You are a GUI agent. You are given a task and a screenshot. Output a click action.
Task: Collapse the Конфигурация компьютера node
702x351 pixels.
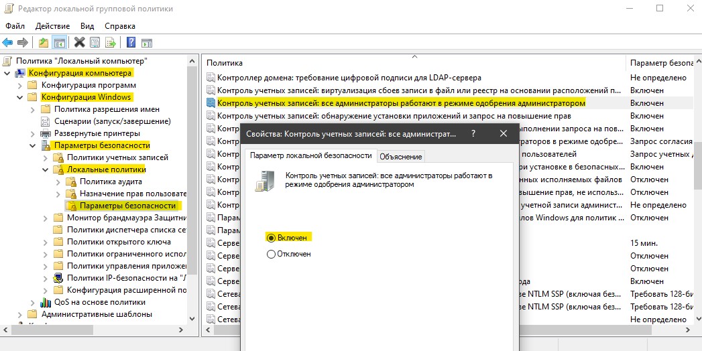point(7,73)
